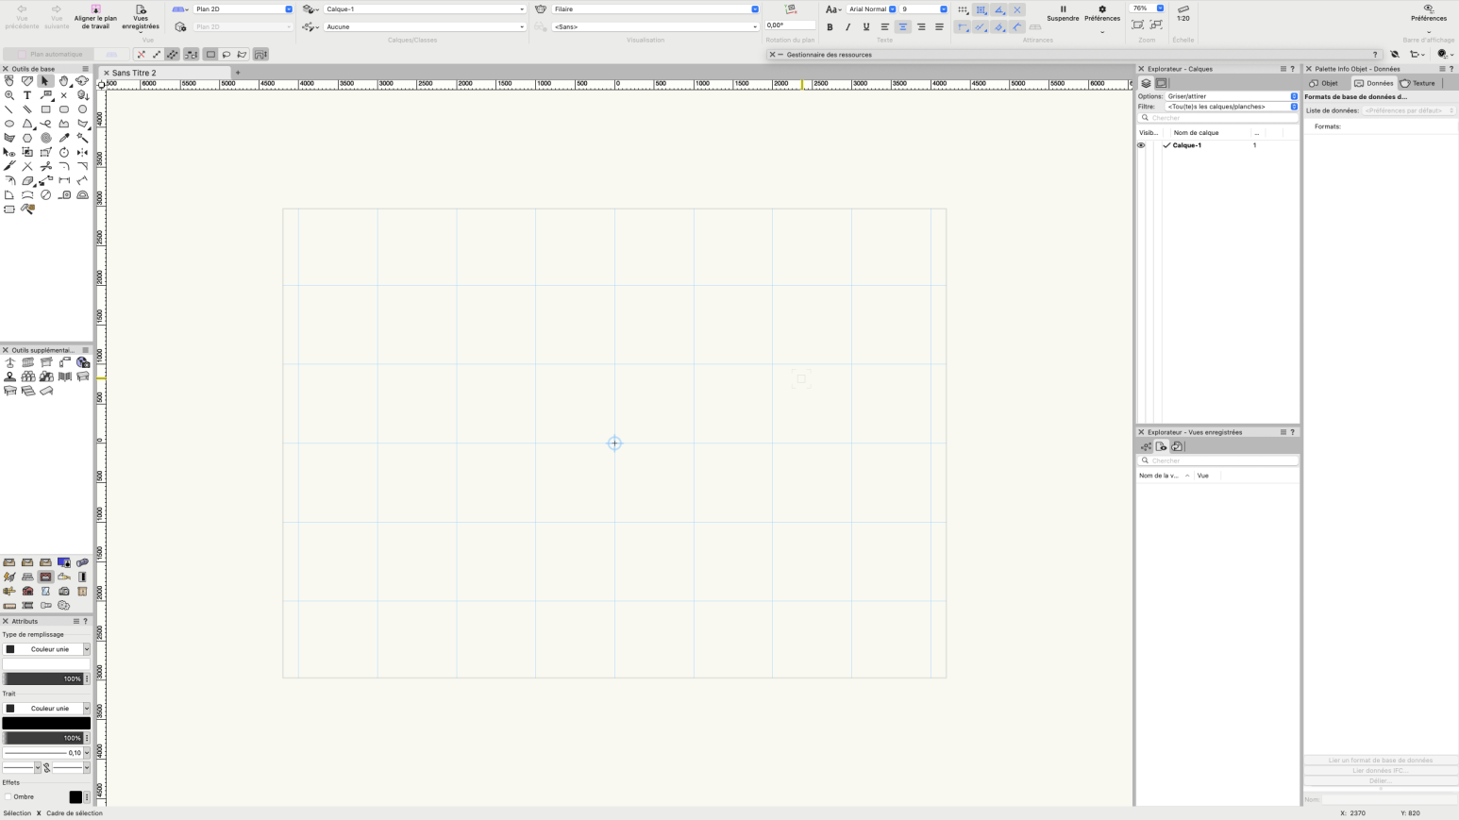Expand the 76% zoom level dropdown
Screen dimensions: 1459x820
[1160, 8]
